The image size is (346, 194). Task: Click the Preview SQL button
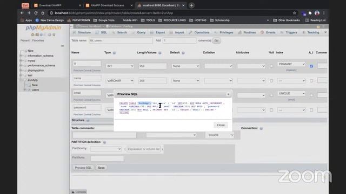(x=83, y=168)
